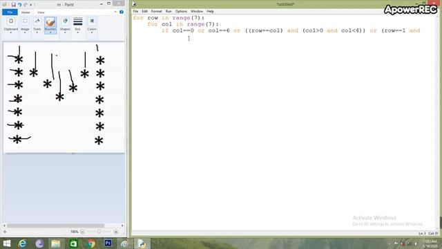Expand the Shapes gallery in Paint

coord(65,26)
